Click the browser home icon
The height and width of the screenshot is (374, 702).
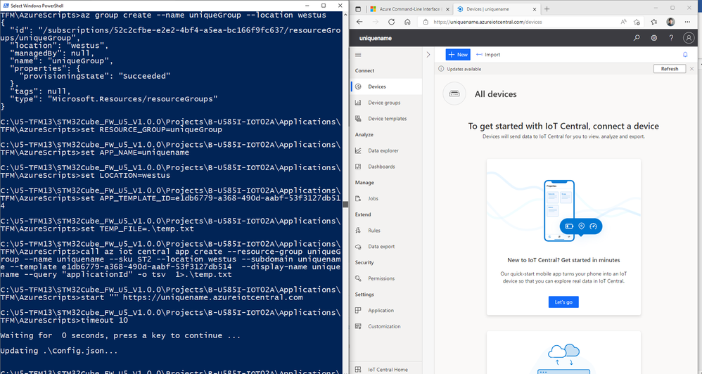pyautogui.click(x=407, y=22)
